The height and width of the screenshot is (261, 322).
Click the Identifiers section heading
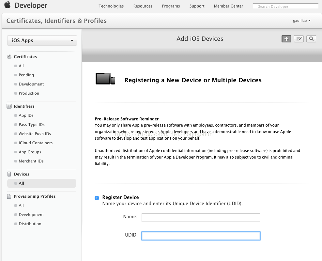24,106
